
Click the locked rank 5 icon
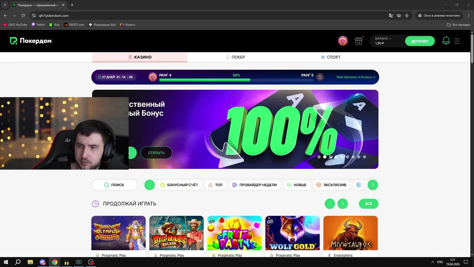coord(320,77)
